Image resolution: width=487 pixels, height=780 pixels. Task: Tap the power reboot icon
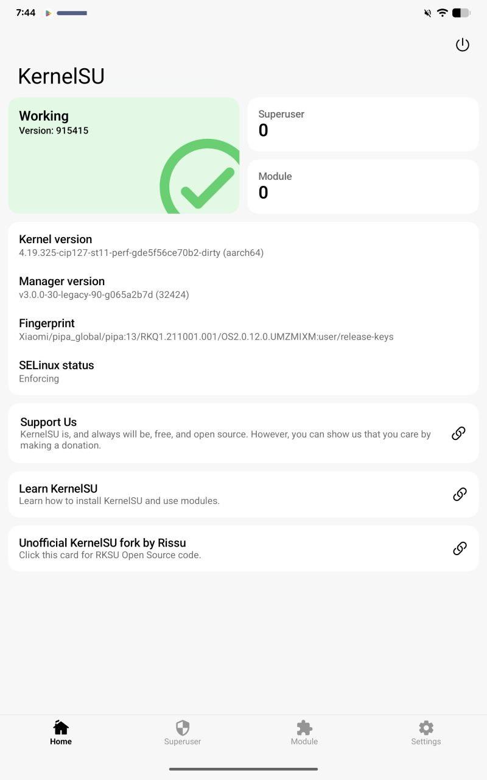tap(463, 45)
